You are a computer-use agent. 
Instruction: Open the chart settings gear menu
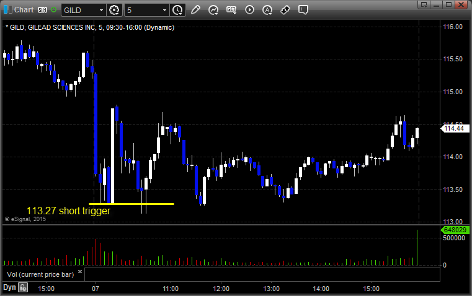pyautogui.click(x=114, y=10)
